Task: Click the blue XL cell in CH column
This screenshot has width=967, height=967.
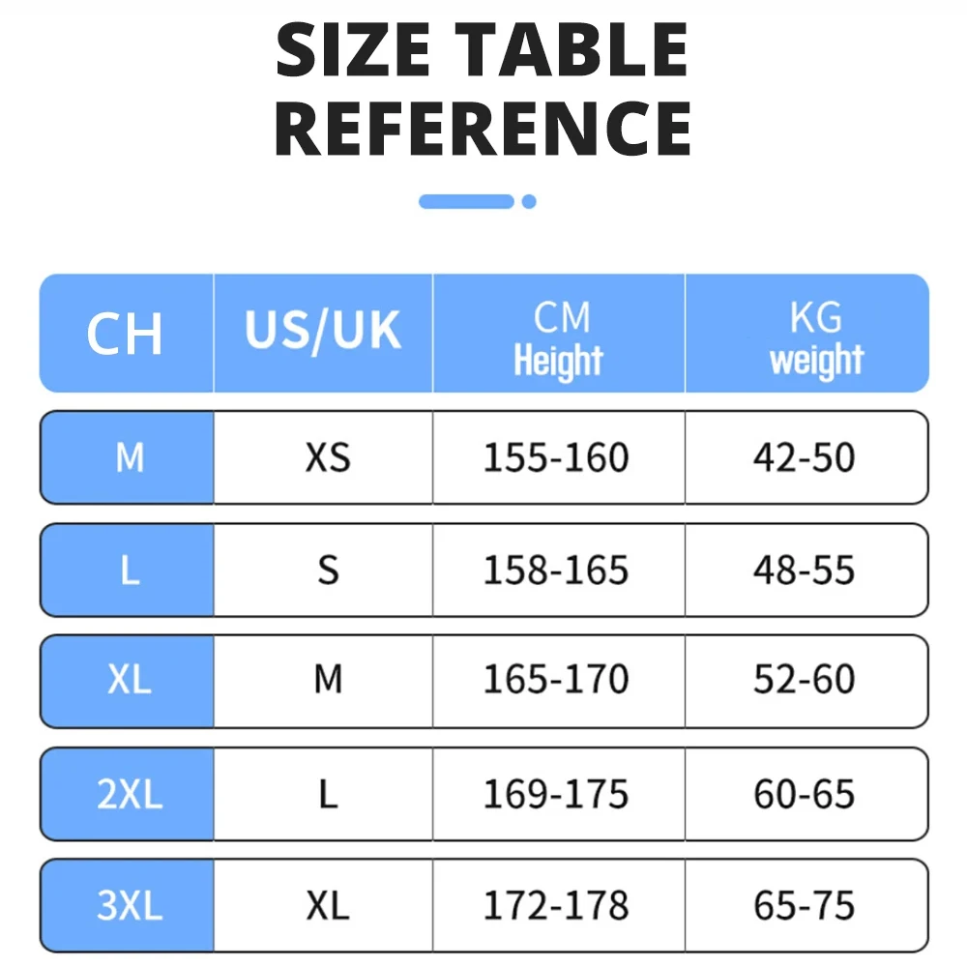Action: click(129, 681)
